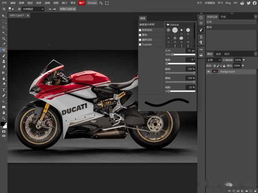Select the Blur drop tool
Screen dimensions: 258x193
pos(4,78)
